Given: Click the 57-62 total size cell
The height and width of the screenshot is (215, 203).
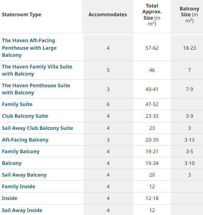Looking at the screenshot, I should pos(152,48).
